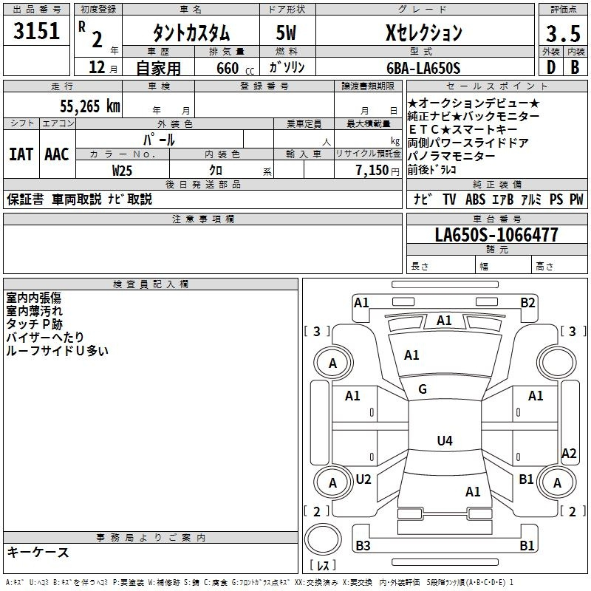Click the unmarked front-right wheel

[558, 363]
